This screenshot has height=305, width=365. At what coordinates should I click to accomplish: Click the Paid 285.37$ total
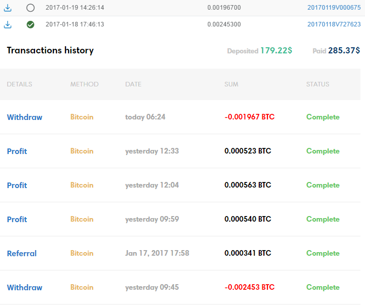click(x=336, y=50)
